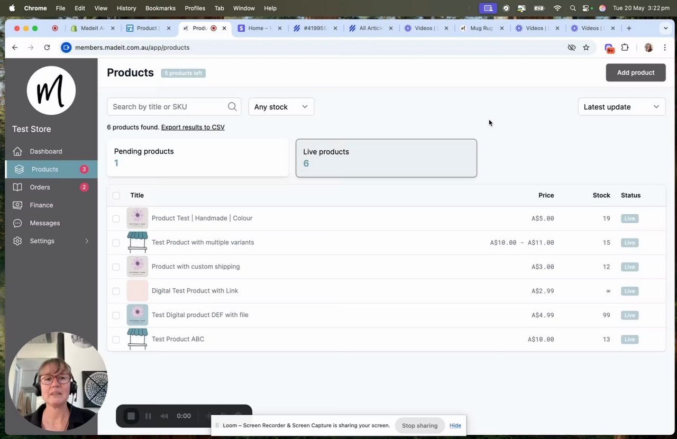This screenshot has height=439, width=677.
Task: Open the Apple menu
Action: point(12,8)
